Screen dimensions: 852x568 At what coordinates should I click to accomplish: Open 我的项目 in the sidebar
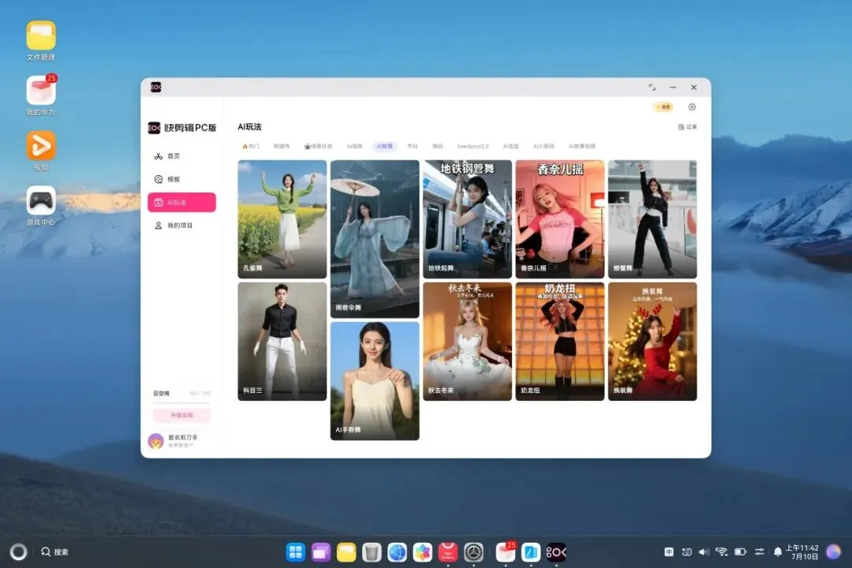(181, 226)
